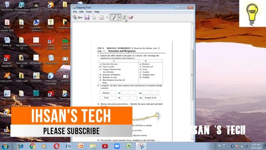Open the PowerPoint taskbar icon

click(81, 146)
